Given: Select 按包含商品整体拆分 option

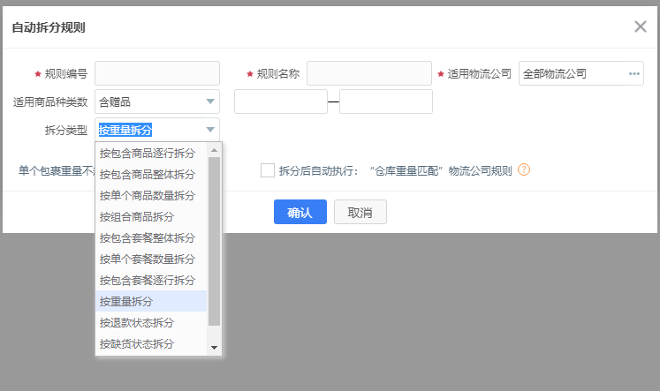Looking at the screenshot, I should coord(151,174).
